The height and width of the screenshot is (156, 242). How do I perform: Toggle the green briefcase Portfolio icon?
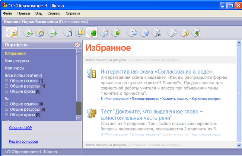[x=92, y=32]
